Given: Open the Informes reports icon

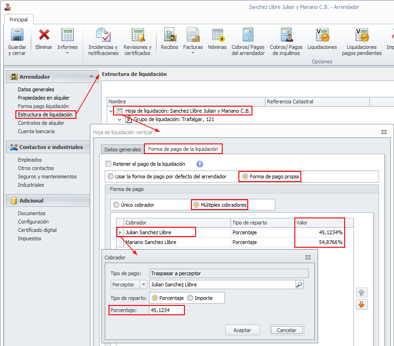Looking at the screenshot, I should pyautogui.click(x=67, y=34).
